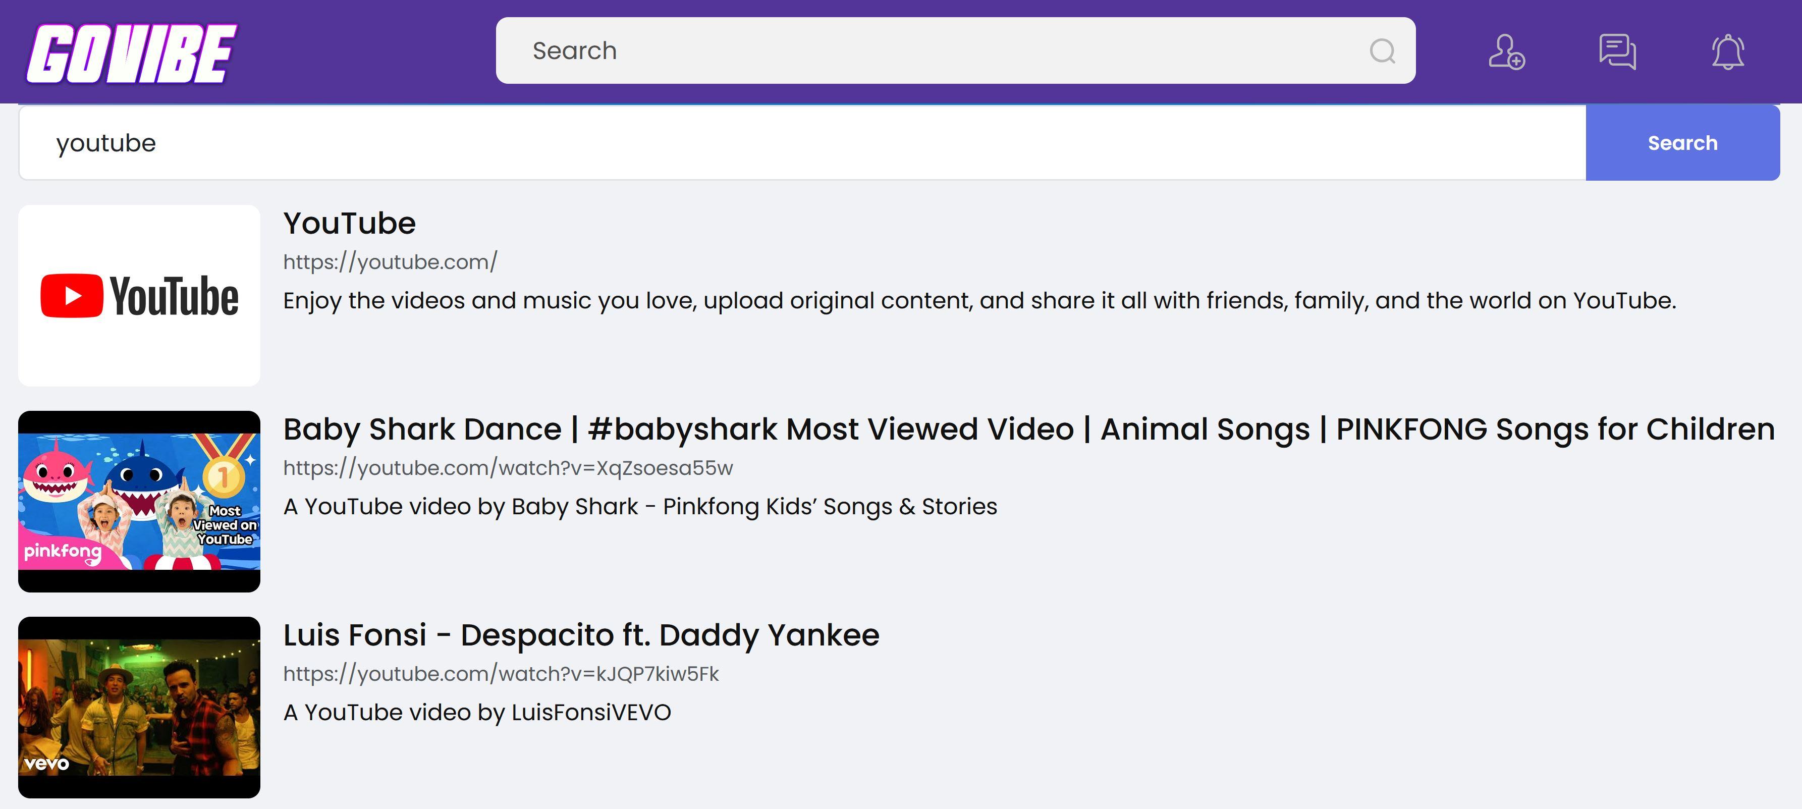This screenshot has height=809, width=1802.
Task: Click the watch?v=kJQP7kiw5Fk URL
Action: coord(501,673)
